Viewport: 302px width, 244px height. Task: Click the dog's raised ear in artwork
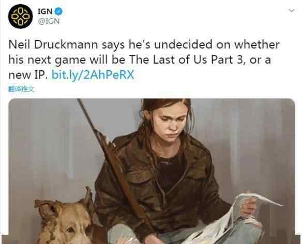pyautogui.click(x=87, y=196)
